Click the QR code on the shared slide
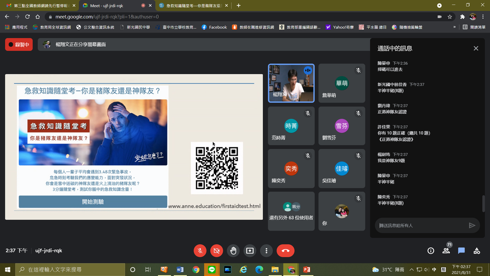This screenshot has width=490, height=276. click(x=217, y=168)
